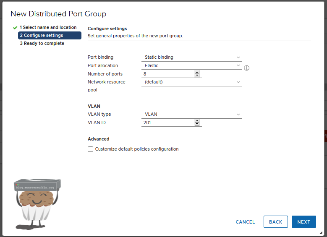Click into the VLAN ID field

[x=168, y=122]
